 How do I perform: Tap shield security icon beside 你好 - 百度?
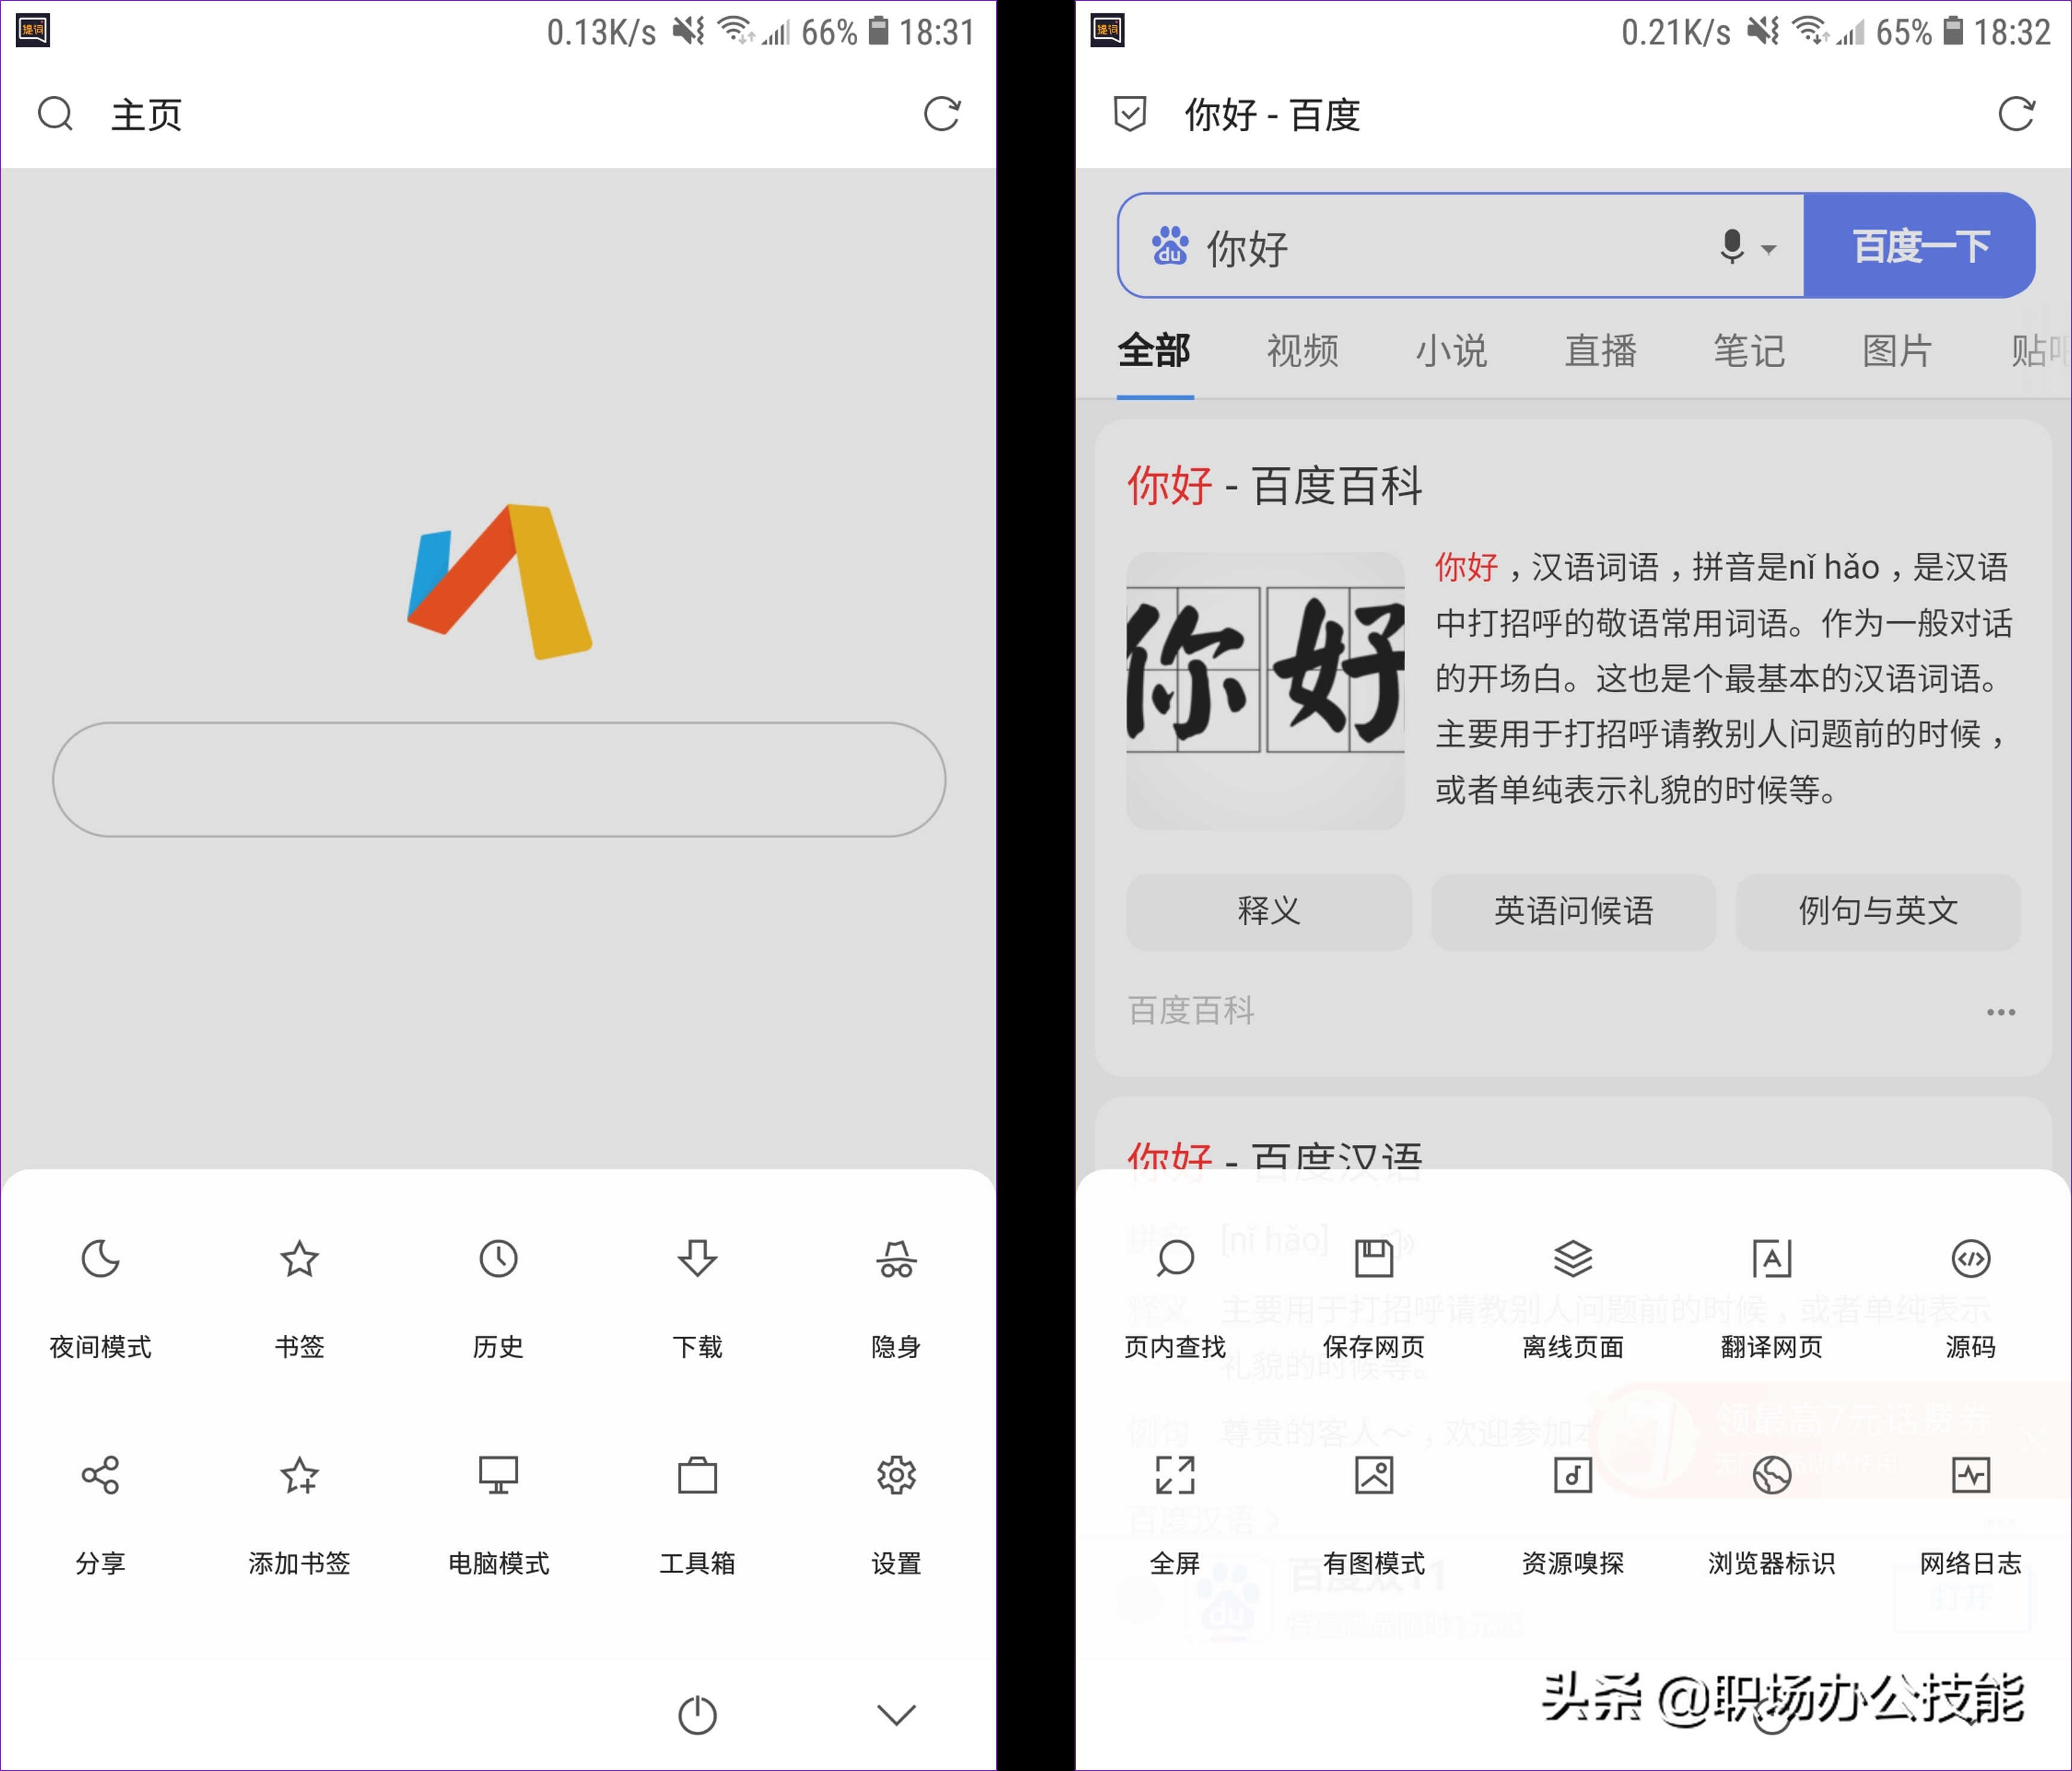(x=1130, y=114)
